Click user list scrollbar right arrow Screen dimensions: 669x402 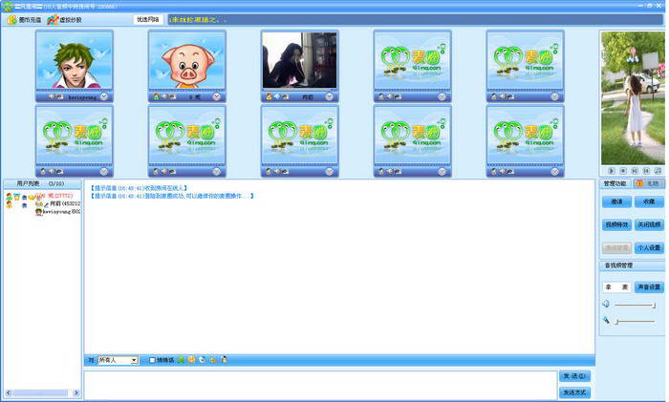point(76,393)
